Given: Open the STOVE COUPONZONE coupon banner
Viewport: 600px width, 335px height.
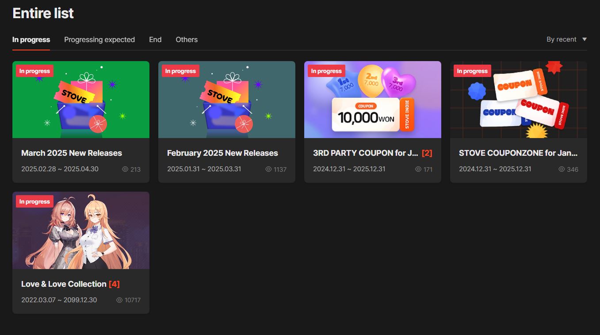Looking at the screenshot, I should click(x=519, y=100).
